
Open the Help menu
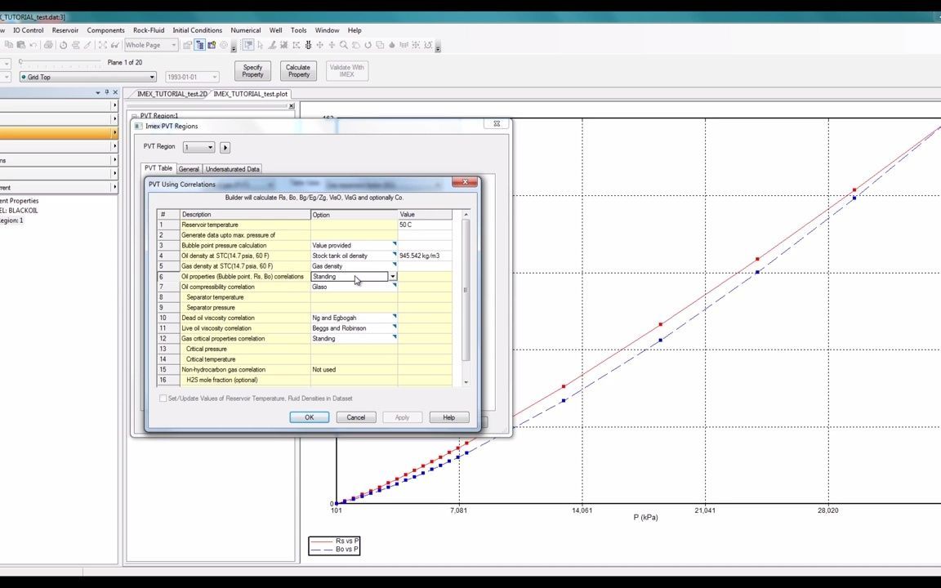[354, 30]
